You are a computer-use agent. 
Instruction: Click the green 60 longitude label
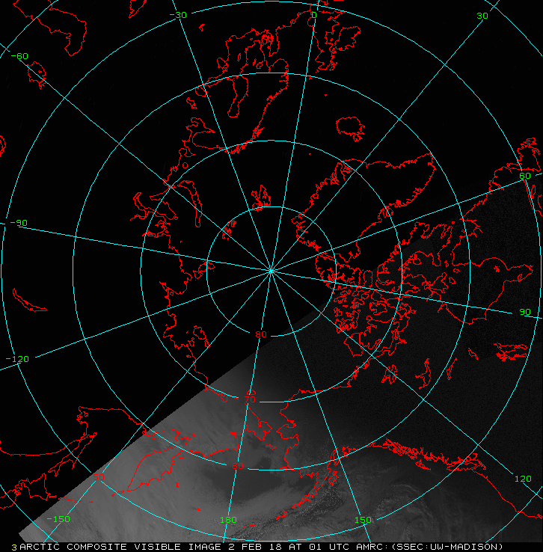pos(525,176)
